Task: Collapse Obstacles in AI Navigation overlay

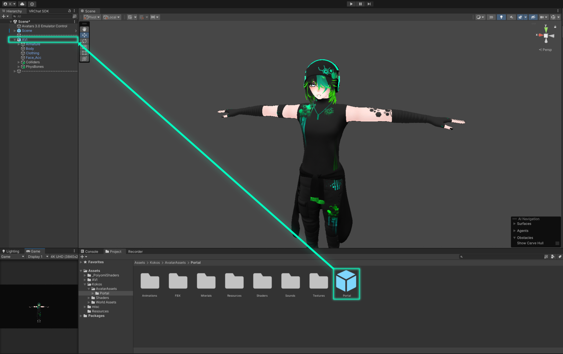Action: tap(514, 238)
